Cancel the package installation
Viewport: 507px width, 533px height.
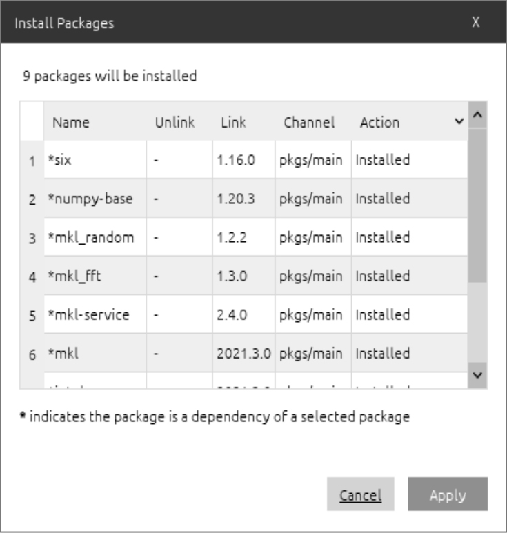pyautogui.click(x=360, y=494)
